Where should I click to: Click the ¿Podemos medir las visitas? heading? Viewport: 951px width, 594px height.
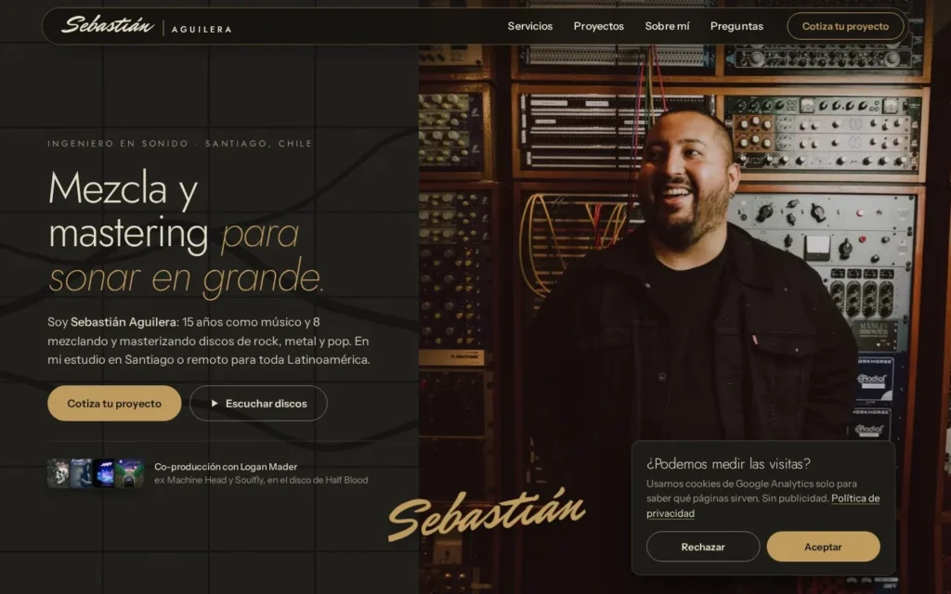(x=728, y=464)
